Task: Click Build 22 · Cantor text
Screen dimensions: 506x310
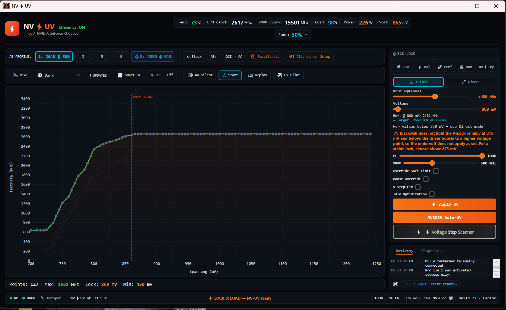Action: pyautogui.click(x=477, y=298)
